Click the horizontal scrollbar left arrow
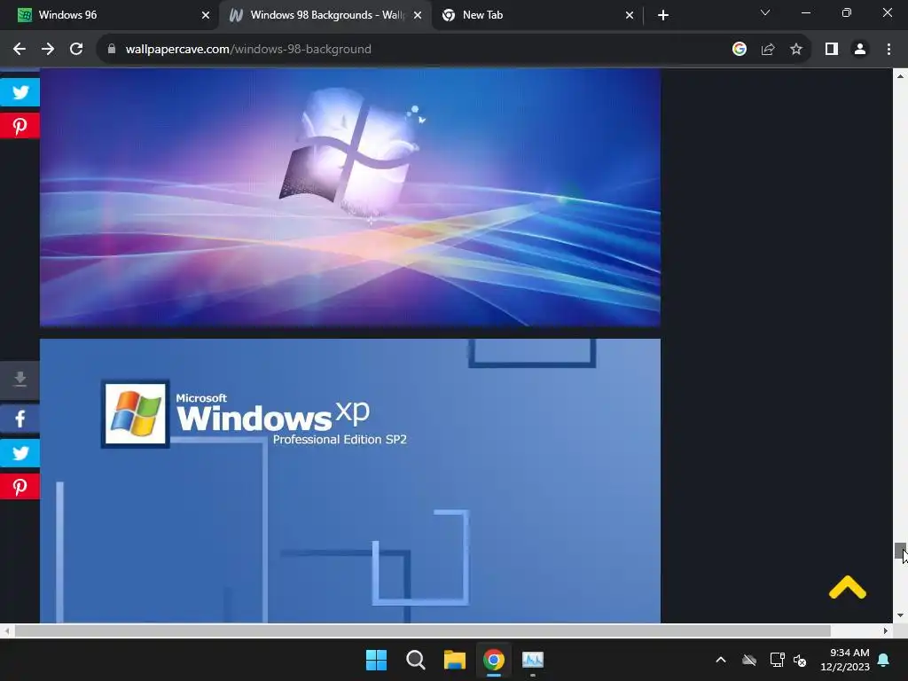 [6, 630]
